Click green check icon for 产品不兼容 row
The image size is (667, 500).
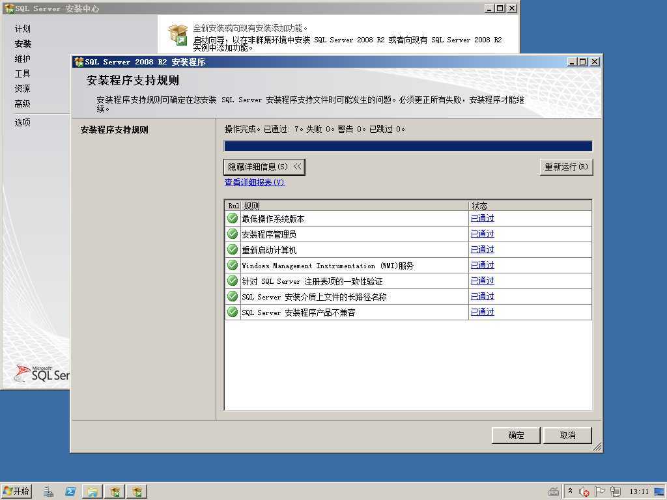233,312
